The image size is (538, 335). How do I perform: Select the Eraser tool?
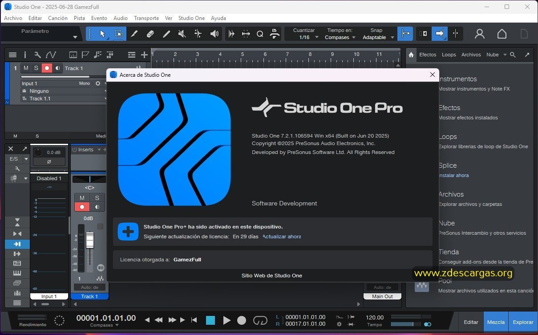click(150, 34)
